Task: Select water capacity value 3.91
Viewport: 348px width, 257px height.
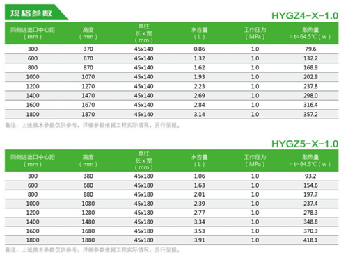Action: coord(199,240)
